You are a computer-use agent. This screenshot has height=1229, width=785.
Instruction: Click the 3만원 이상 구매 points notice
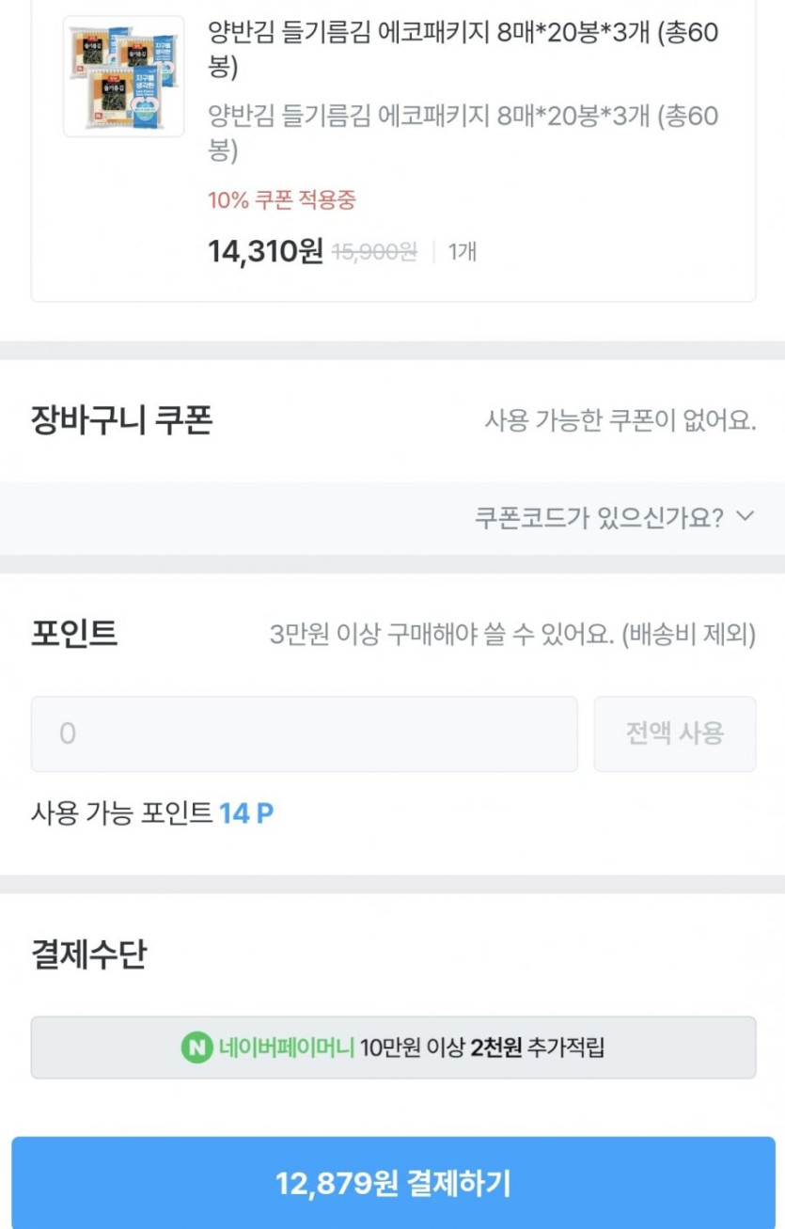click(x=512, y=635)
